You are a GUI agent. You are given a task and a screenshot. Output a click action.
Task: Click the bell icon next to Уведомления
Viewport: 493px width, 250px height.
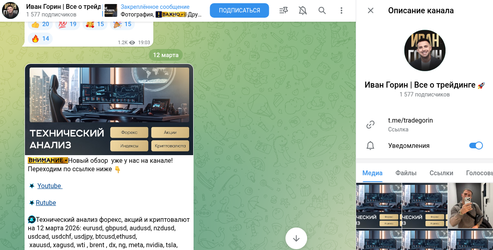(x=370, y=145)
